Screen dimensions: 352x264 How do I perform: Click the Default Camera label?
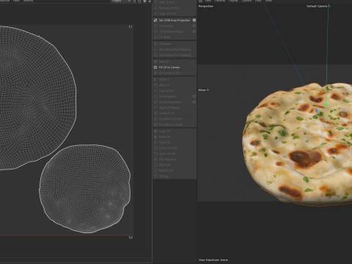[317, 6]
